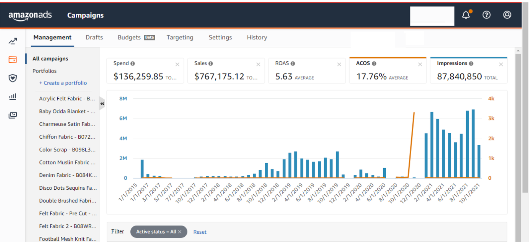Open the Targeting tab

[x=180, y=37]
